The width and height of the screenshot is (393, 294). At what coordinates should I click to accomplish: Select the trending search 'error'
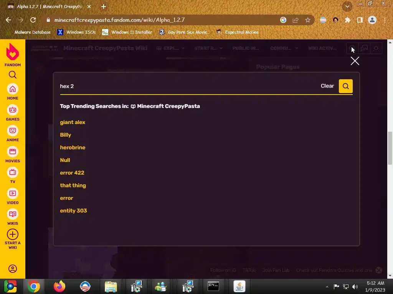(66, 198)
